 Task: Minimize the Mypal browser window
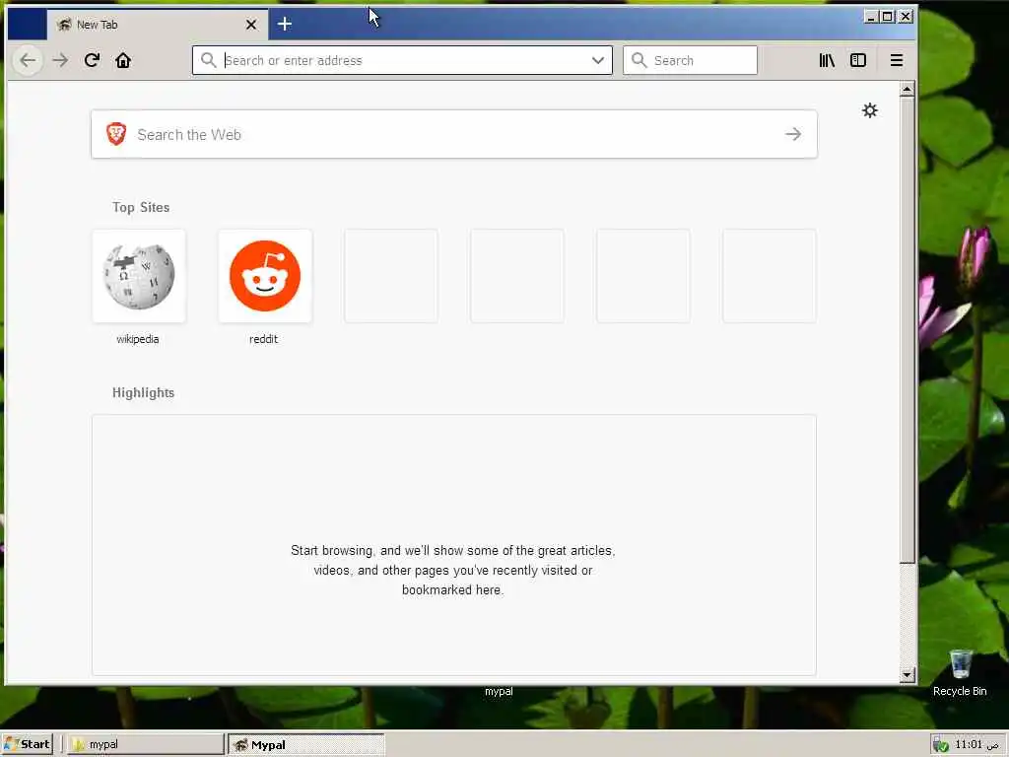[871, 17]
